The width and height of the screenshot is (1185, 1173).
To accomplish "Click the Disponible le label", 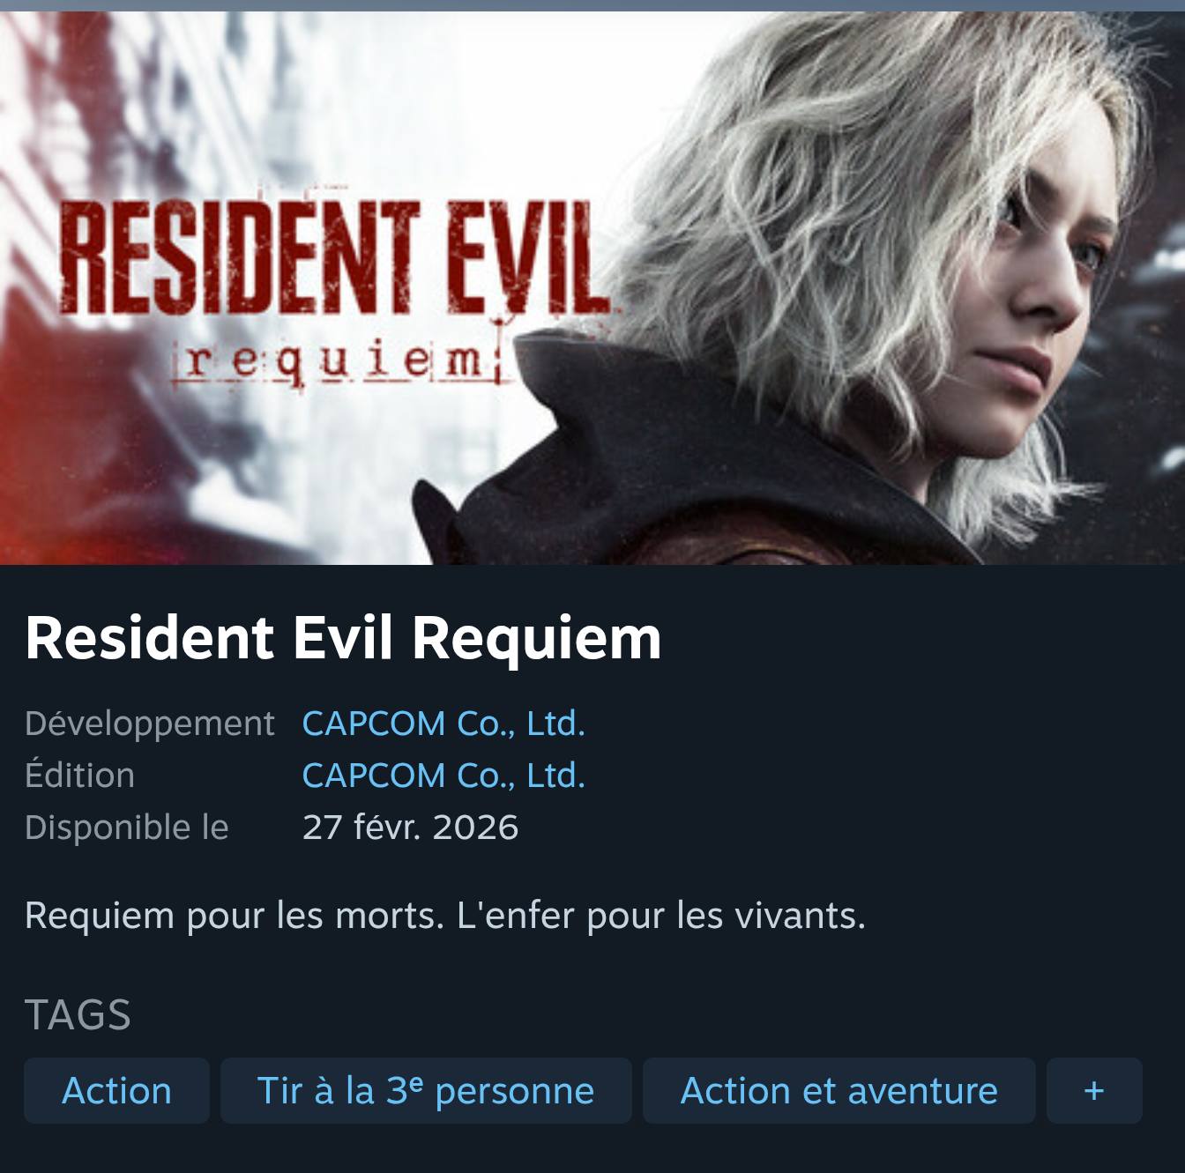I will click(127, 828).
